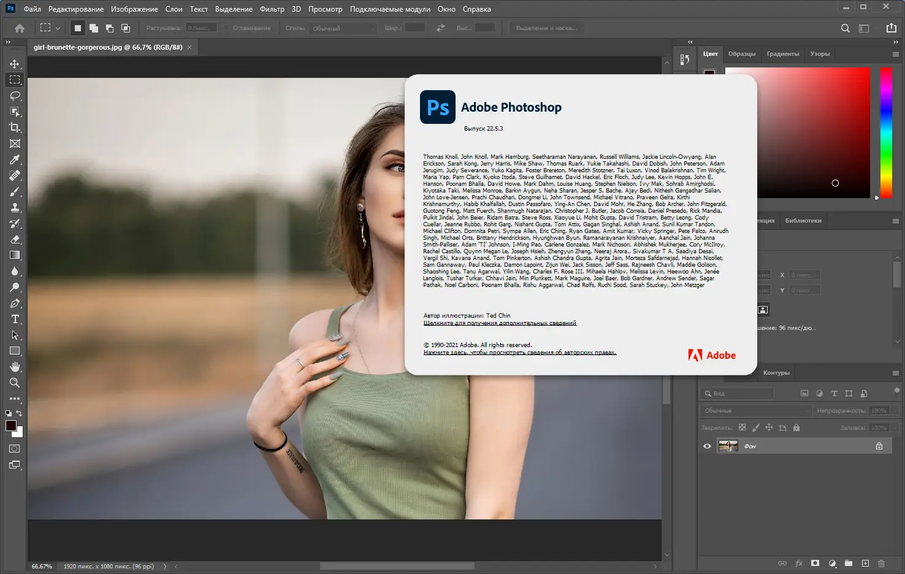Image resolution: width=905 pixels, height=574 pixels.
Task: Click the copyright information link
Action: [x=519, y=353]
